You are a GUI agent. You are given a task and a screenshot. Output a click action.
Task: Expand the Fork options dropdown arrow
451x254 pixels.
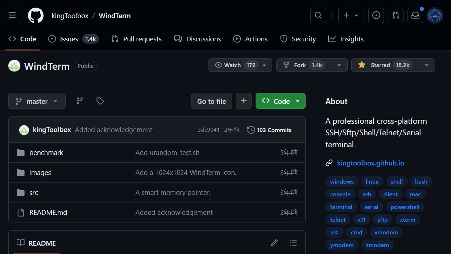click(339, 65)
